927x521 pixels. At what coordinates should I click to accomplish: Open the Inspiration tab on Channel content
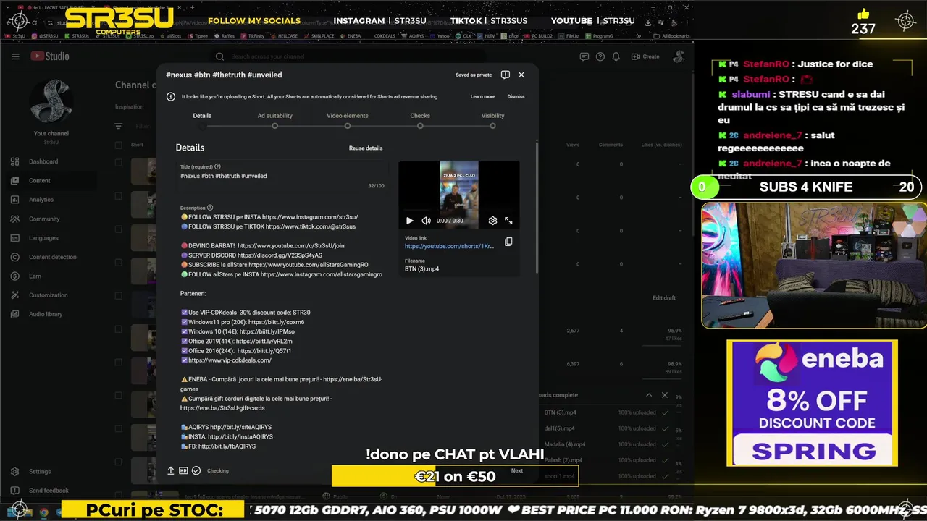[x=129, y=107]
